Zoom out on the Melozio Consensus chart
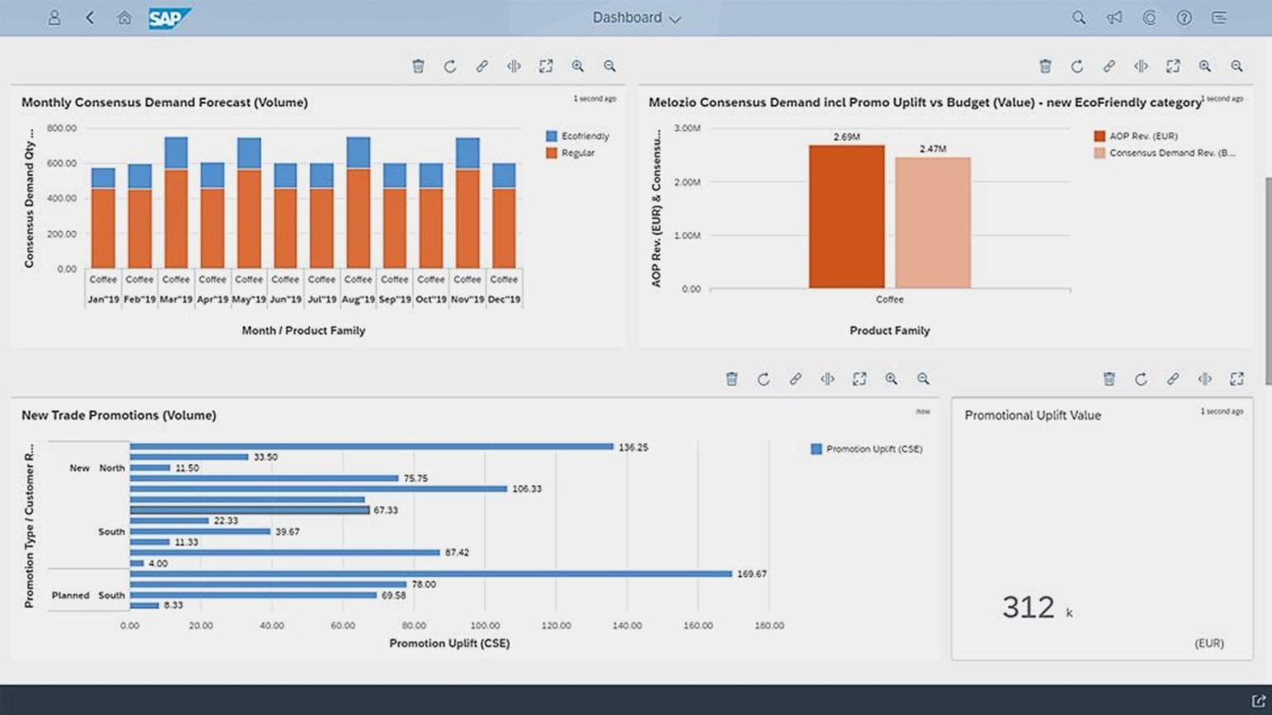The width and height of the screenshot is (1272, 715). click(1236, 66)
